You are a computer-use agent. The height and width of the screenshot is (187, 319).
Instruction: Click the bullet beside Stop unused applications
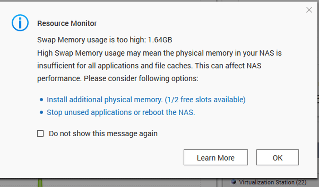click(41, 112)
